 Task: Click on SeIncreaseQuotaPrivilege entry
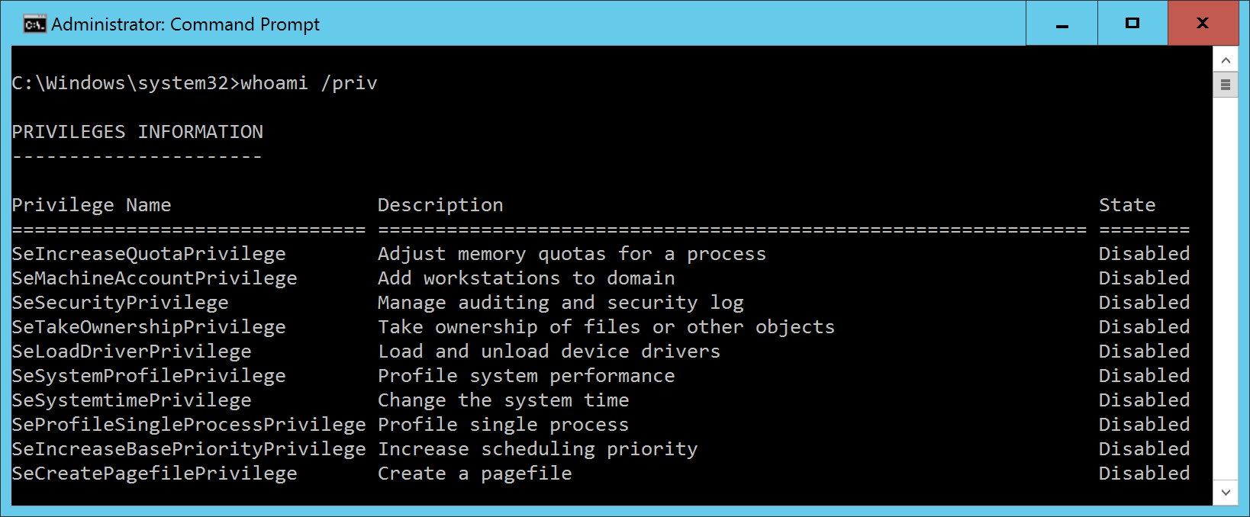click(149, 254)
